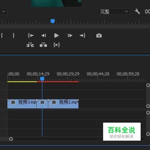
Task: Click top vertical scroll handle of video tracks
Action: pos(148,85)
